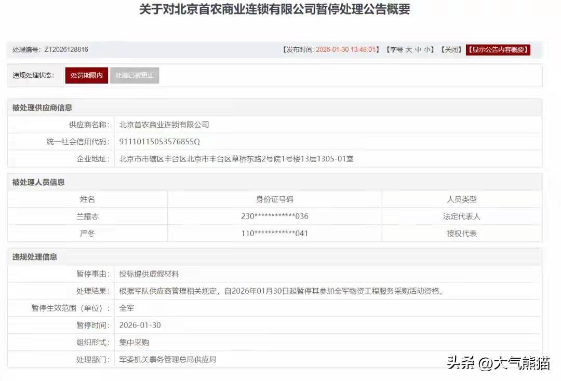The width and height of the screenshot is (561, 381).
Task: Select the 兰耀志 person name cell
Action: click(x=87, y=216)
